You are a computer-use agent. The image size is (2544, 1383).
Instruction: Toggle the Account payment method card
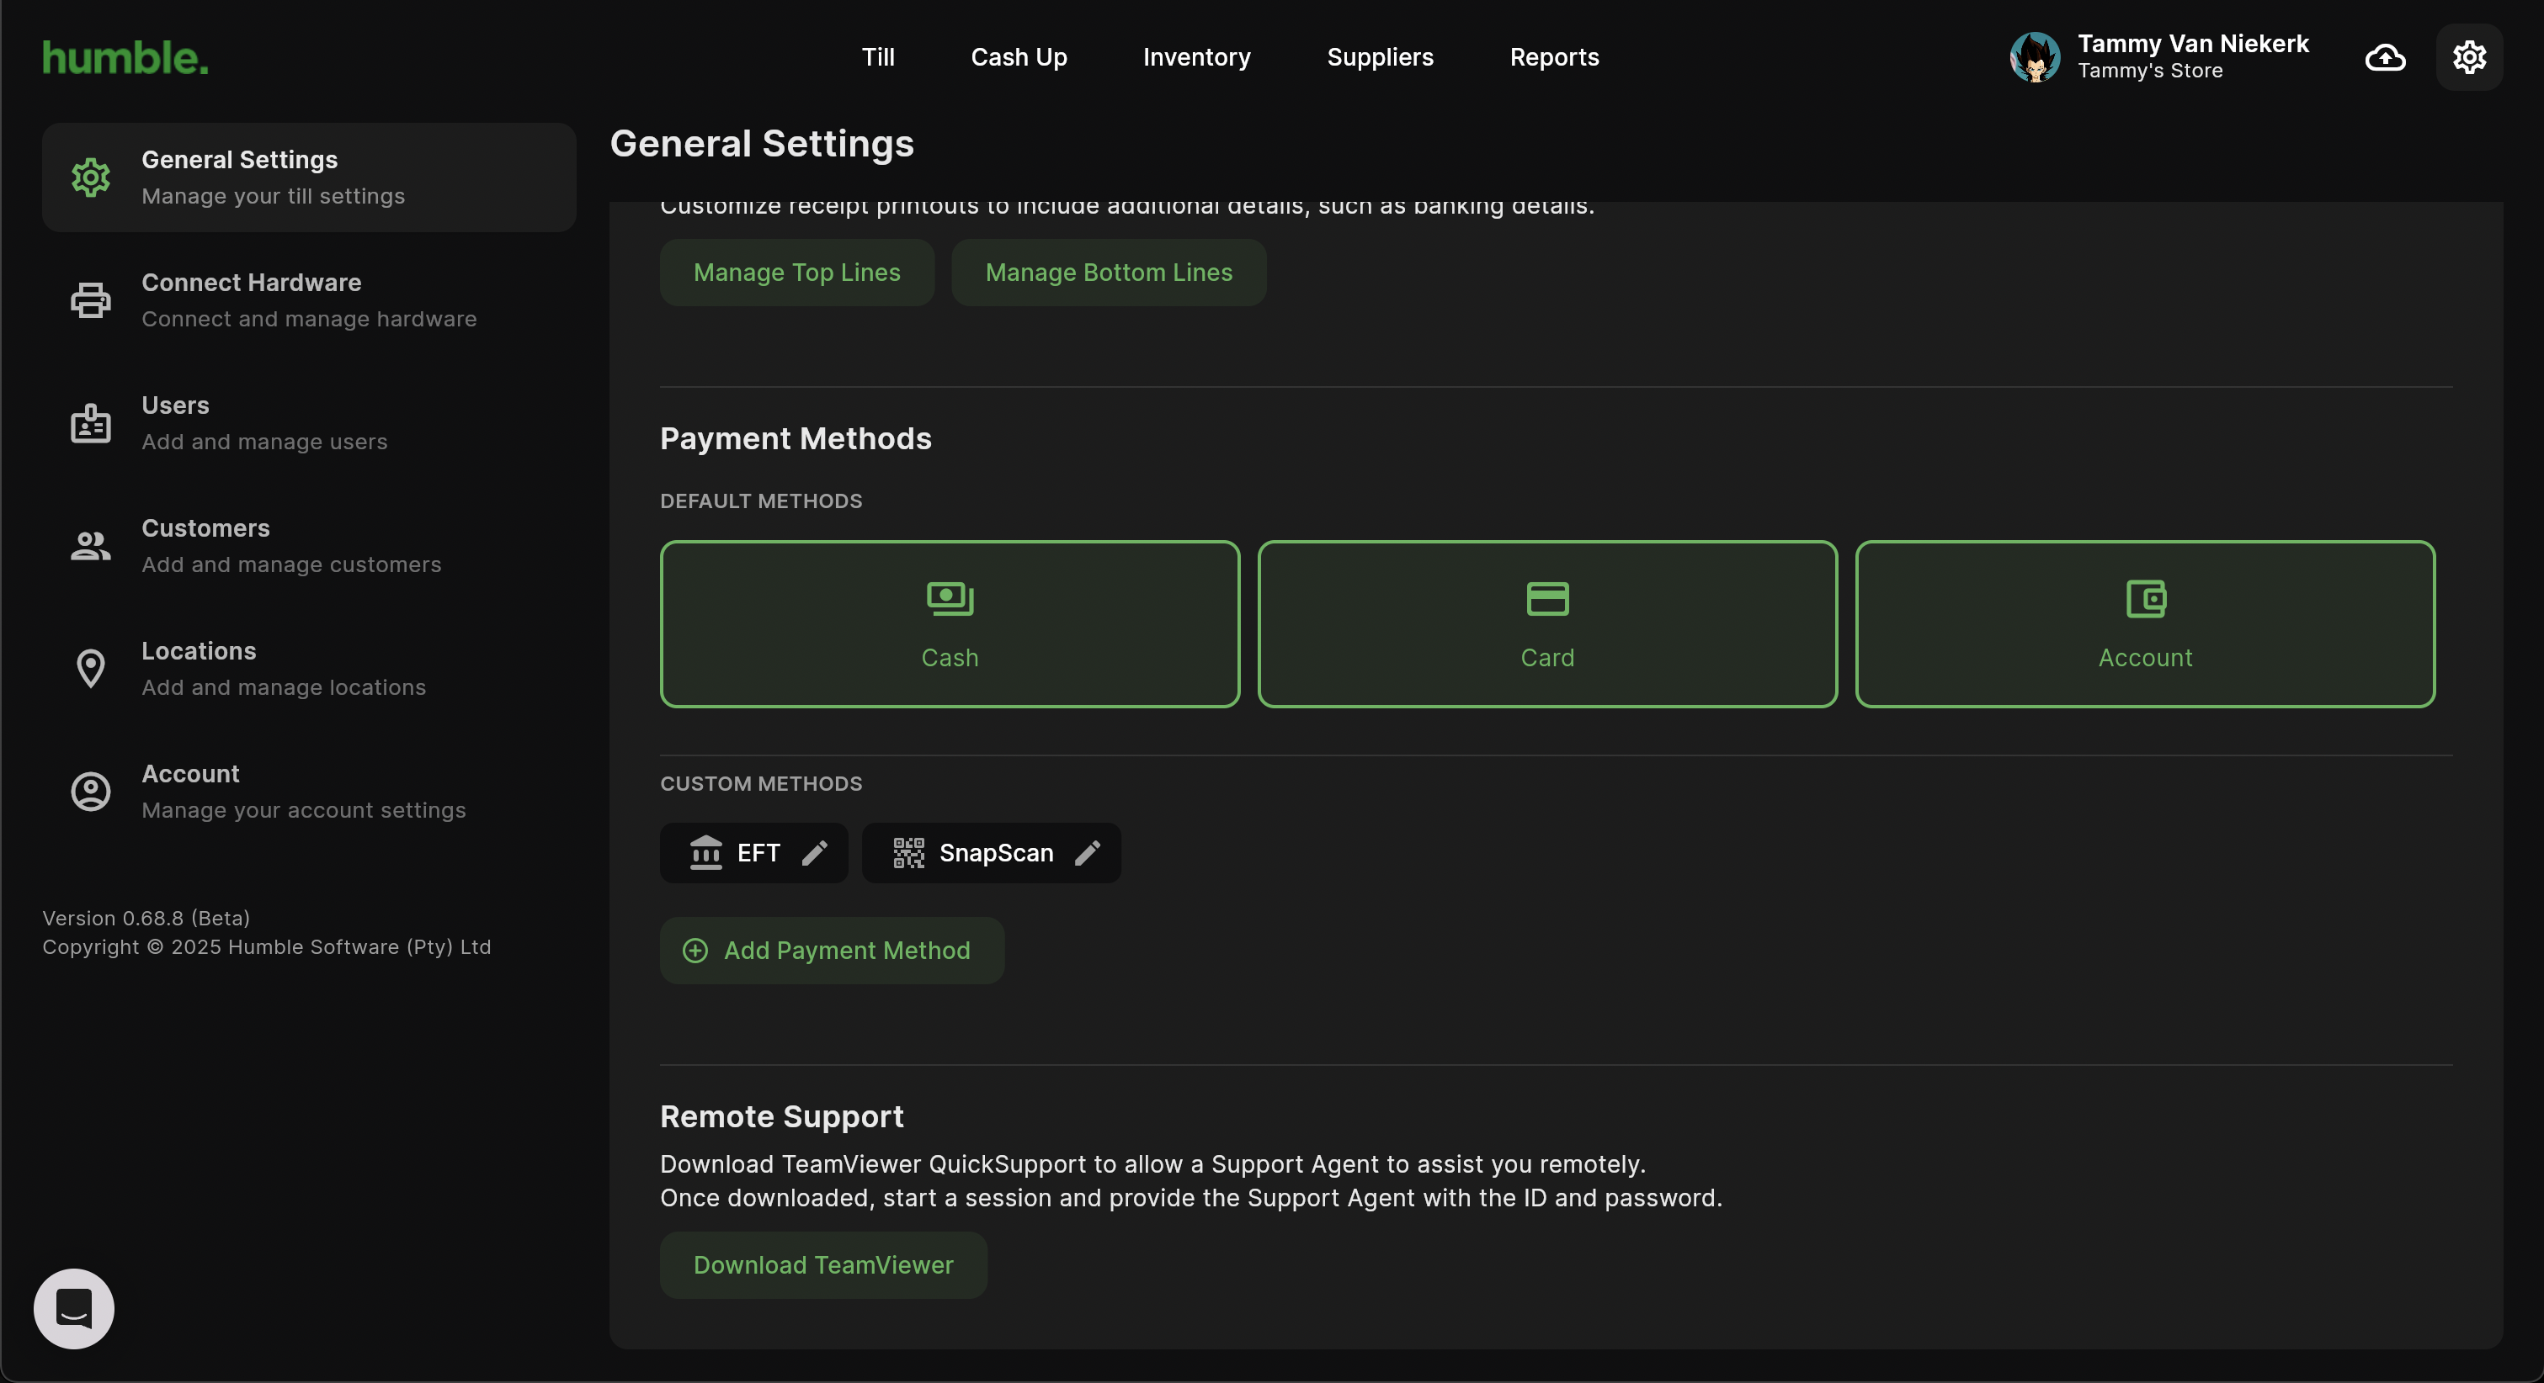(x=2145, y=624)
